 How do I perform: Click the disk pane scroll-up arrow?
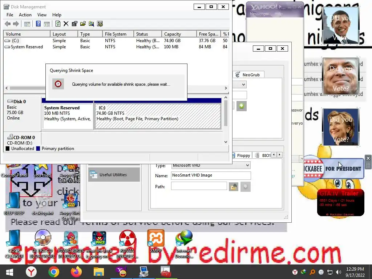pos(226,97)
